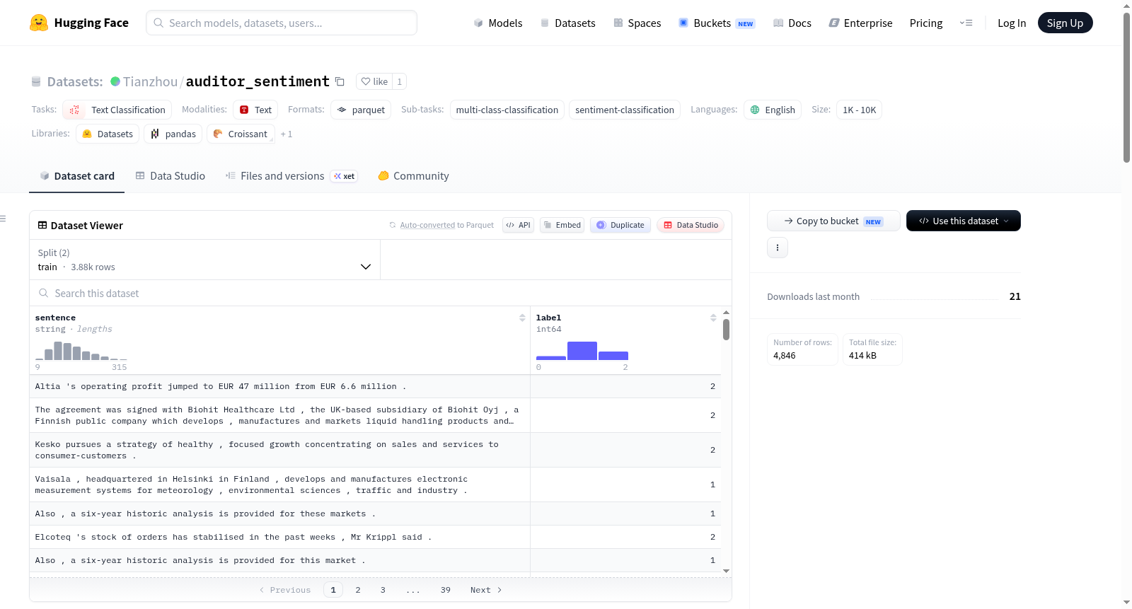The image size is (1132, 609).
Task: Click the Datasets breadcrumb label
Action: [x=75, y=81]
